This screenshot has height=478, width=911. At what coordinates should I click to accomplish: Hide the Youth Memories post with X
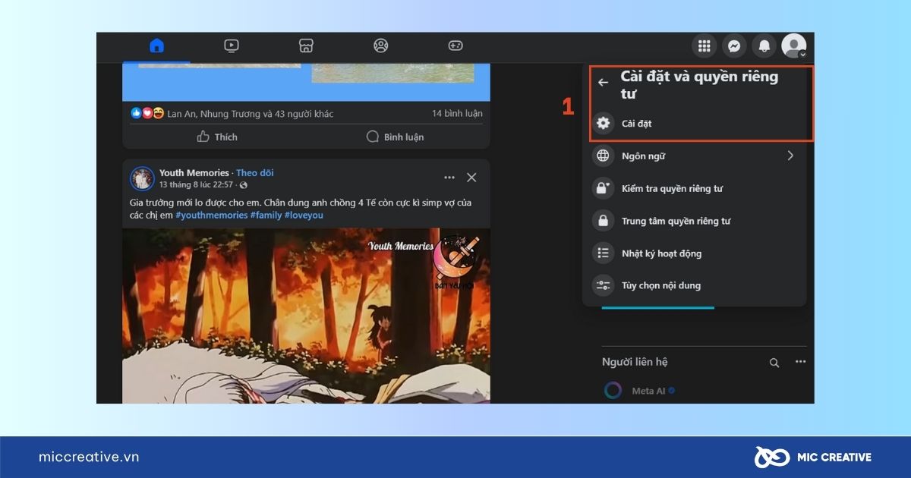coord(471,178)
